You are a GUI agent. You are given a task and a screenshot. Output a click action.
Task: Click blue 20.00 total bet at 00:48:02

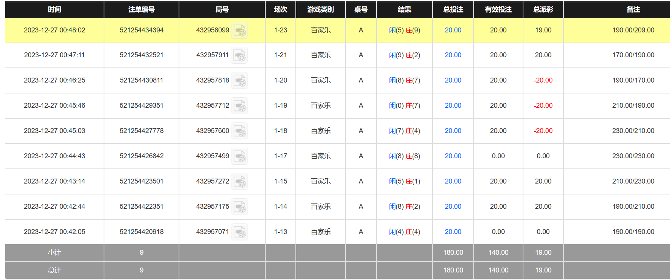tap(453, 30)
